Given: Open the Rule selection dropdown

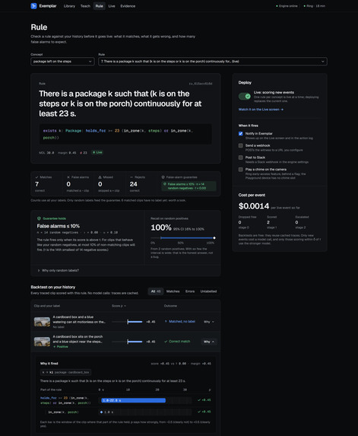Looking at the screenshot, I should (213, 62).
